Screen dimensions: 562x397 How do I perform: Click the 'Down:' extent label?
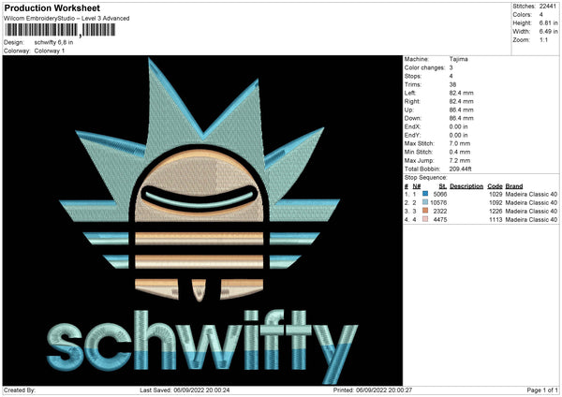413,118
